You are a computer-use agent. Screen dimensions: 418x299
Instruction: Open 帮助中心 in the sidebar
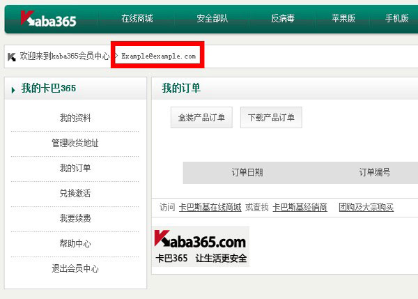75,243
